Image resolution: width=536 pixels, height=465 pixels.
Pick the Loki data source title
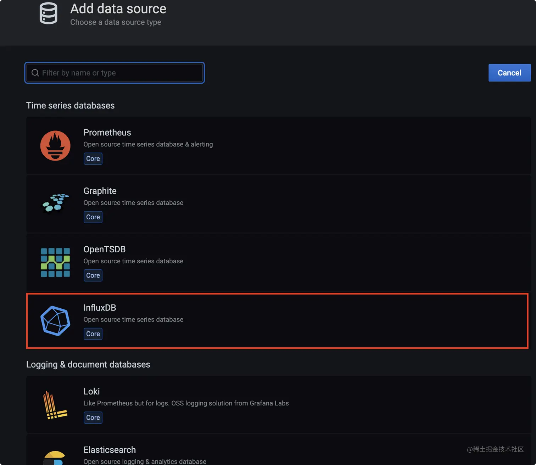click(x=91, y=392)
